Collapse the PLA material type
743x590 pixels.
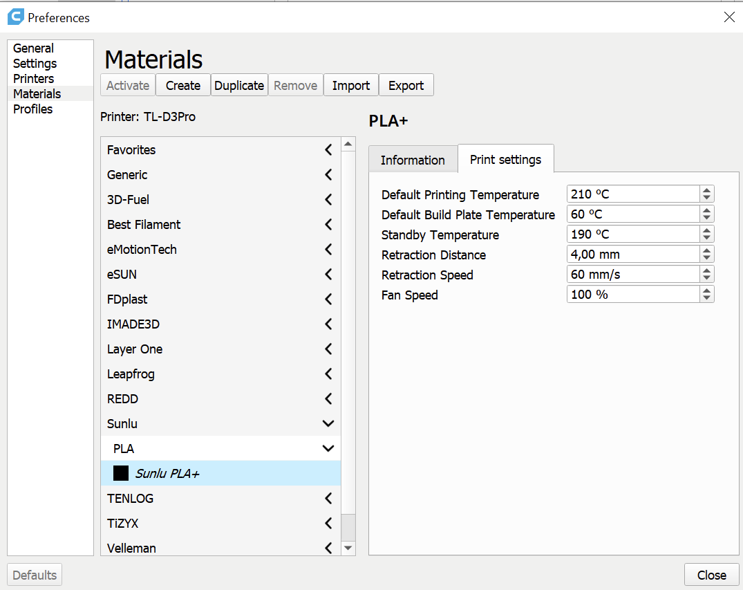tap(328, 448)
